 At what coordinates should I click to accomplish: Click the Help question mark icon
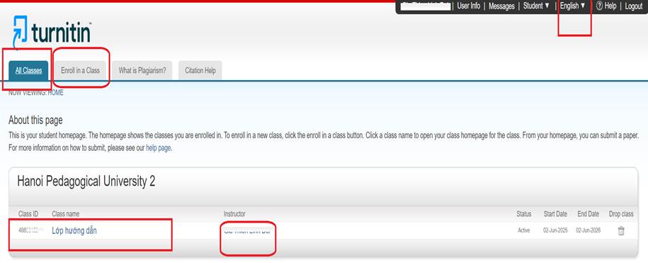coord(599,6)
